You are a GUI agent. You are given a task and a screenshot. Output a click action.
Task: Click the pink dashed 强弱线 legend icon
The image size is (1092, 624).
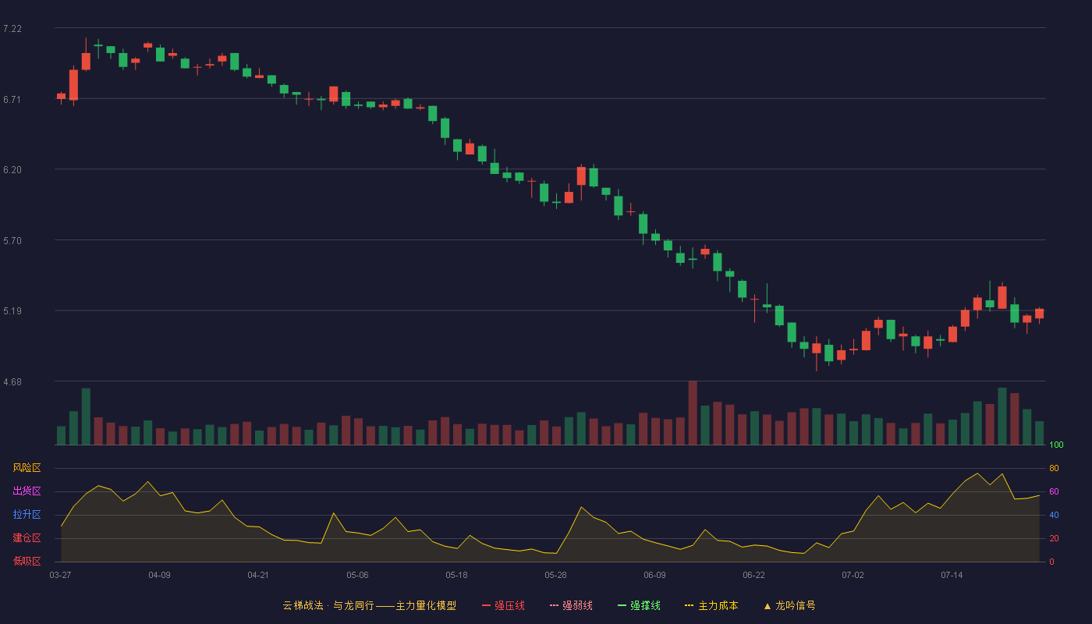[x=555, y=605]
